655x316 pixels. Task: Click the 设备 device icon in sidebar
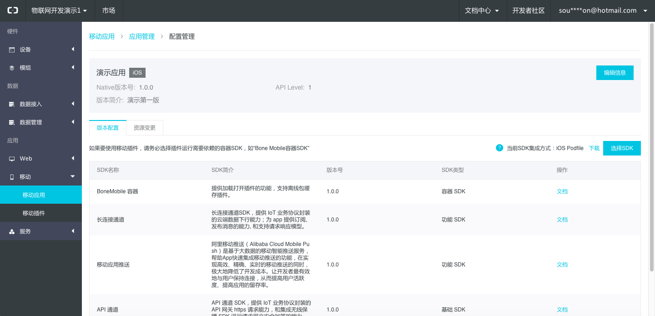(12, 50)
